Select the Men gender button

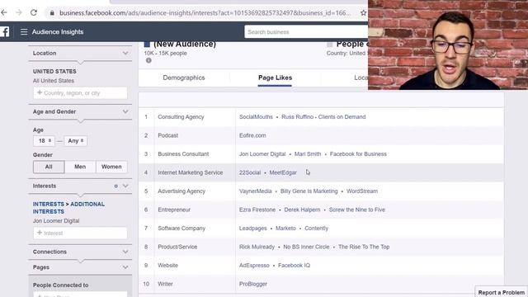tap(80, 167)
